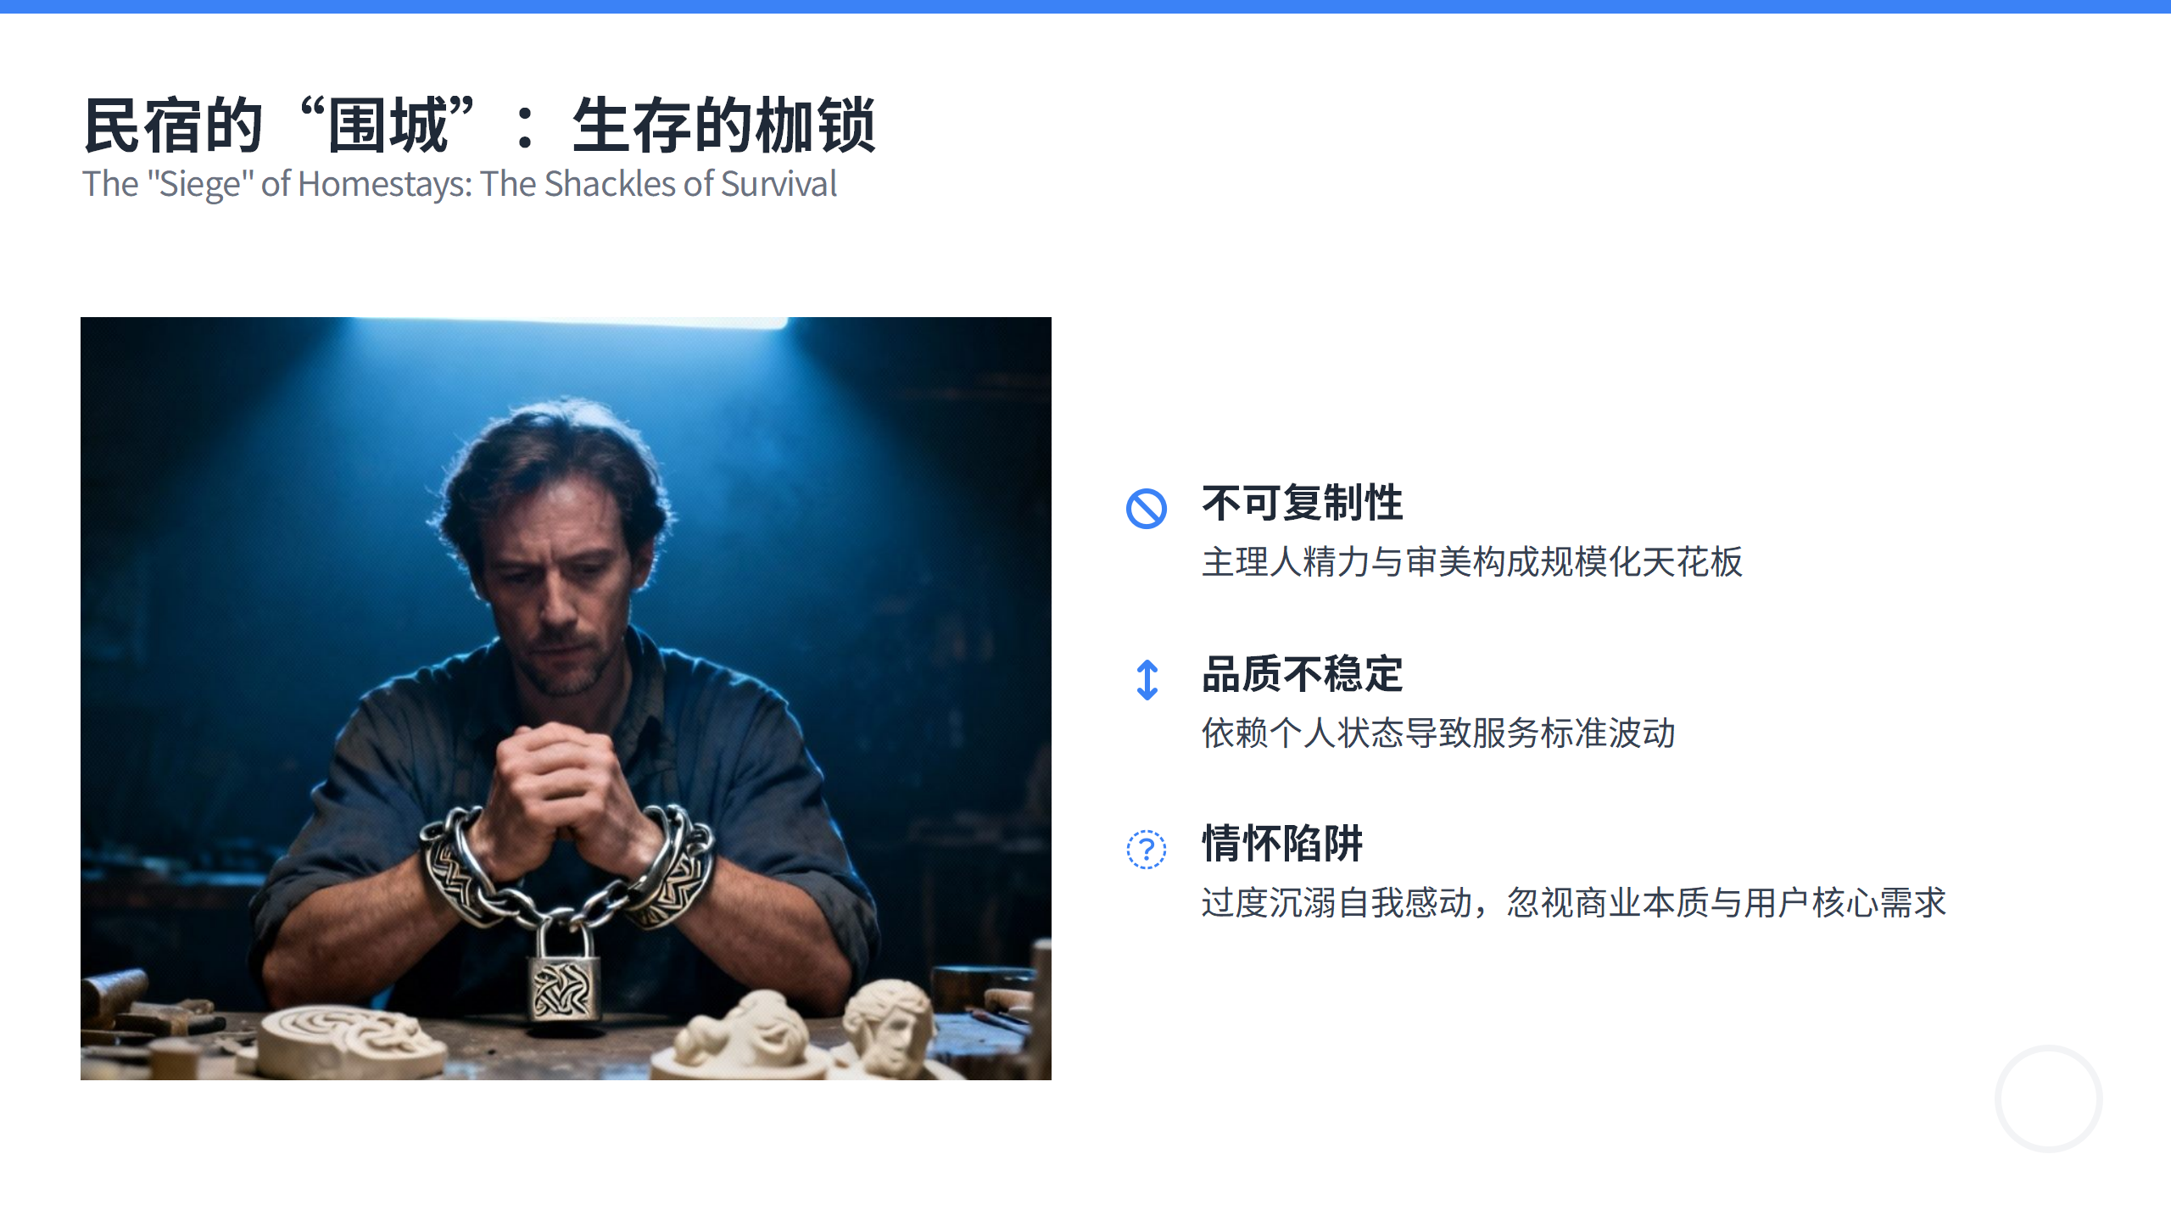This screenshot has width=2171, height=1221.
Task: Select the Chinese slide title text
Action: pyautogui.click(x=479, y=125)
